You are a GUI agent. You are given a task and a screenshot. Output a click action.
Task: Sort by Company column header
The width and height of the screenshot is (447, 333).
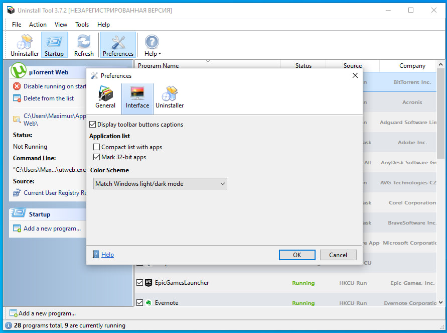click(x=412, y=66)
